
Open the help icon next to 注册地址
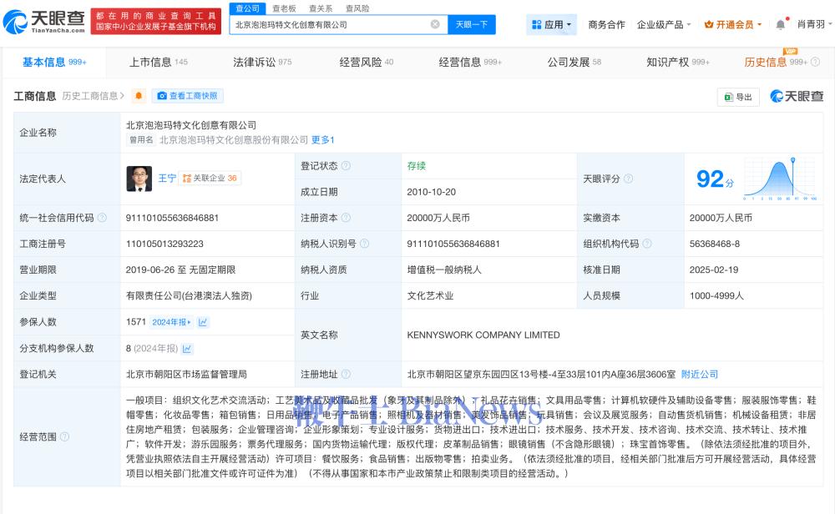click(346, 374)
